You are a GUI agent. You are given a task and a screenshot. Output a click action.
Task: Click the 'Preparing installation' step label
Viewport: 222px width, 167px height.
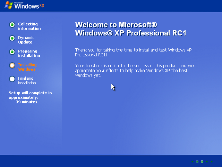click(29, 53)
